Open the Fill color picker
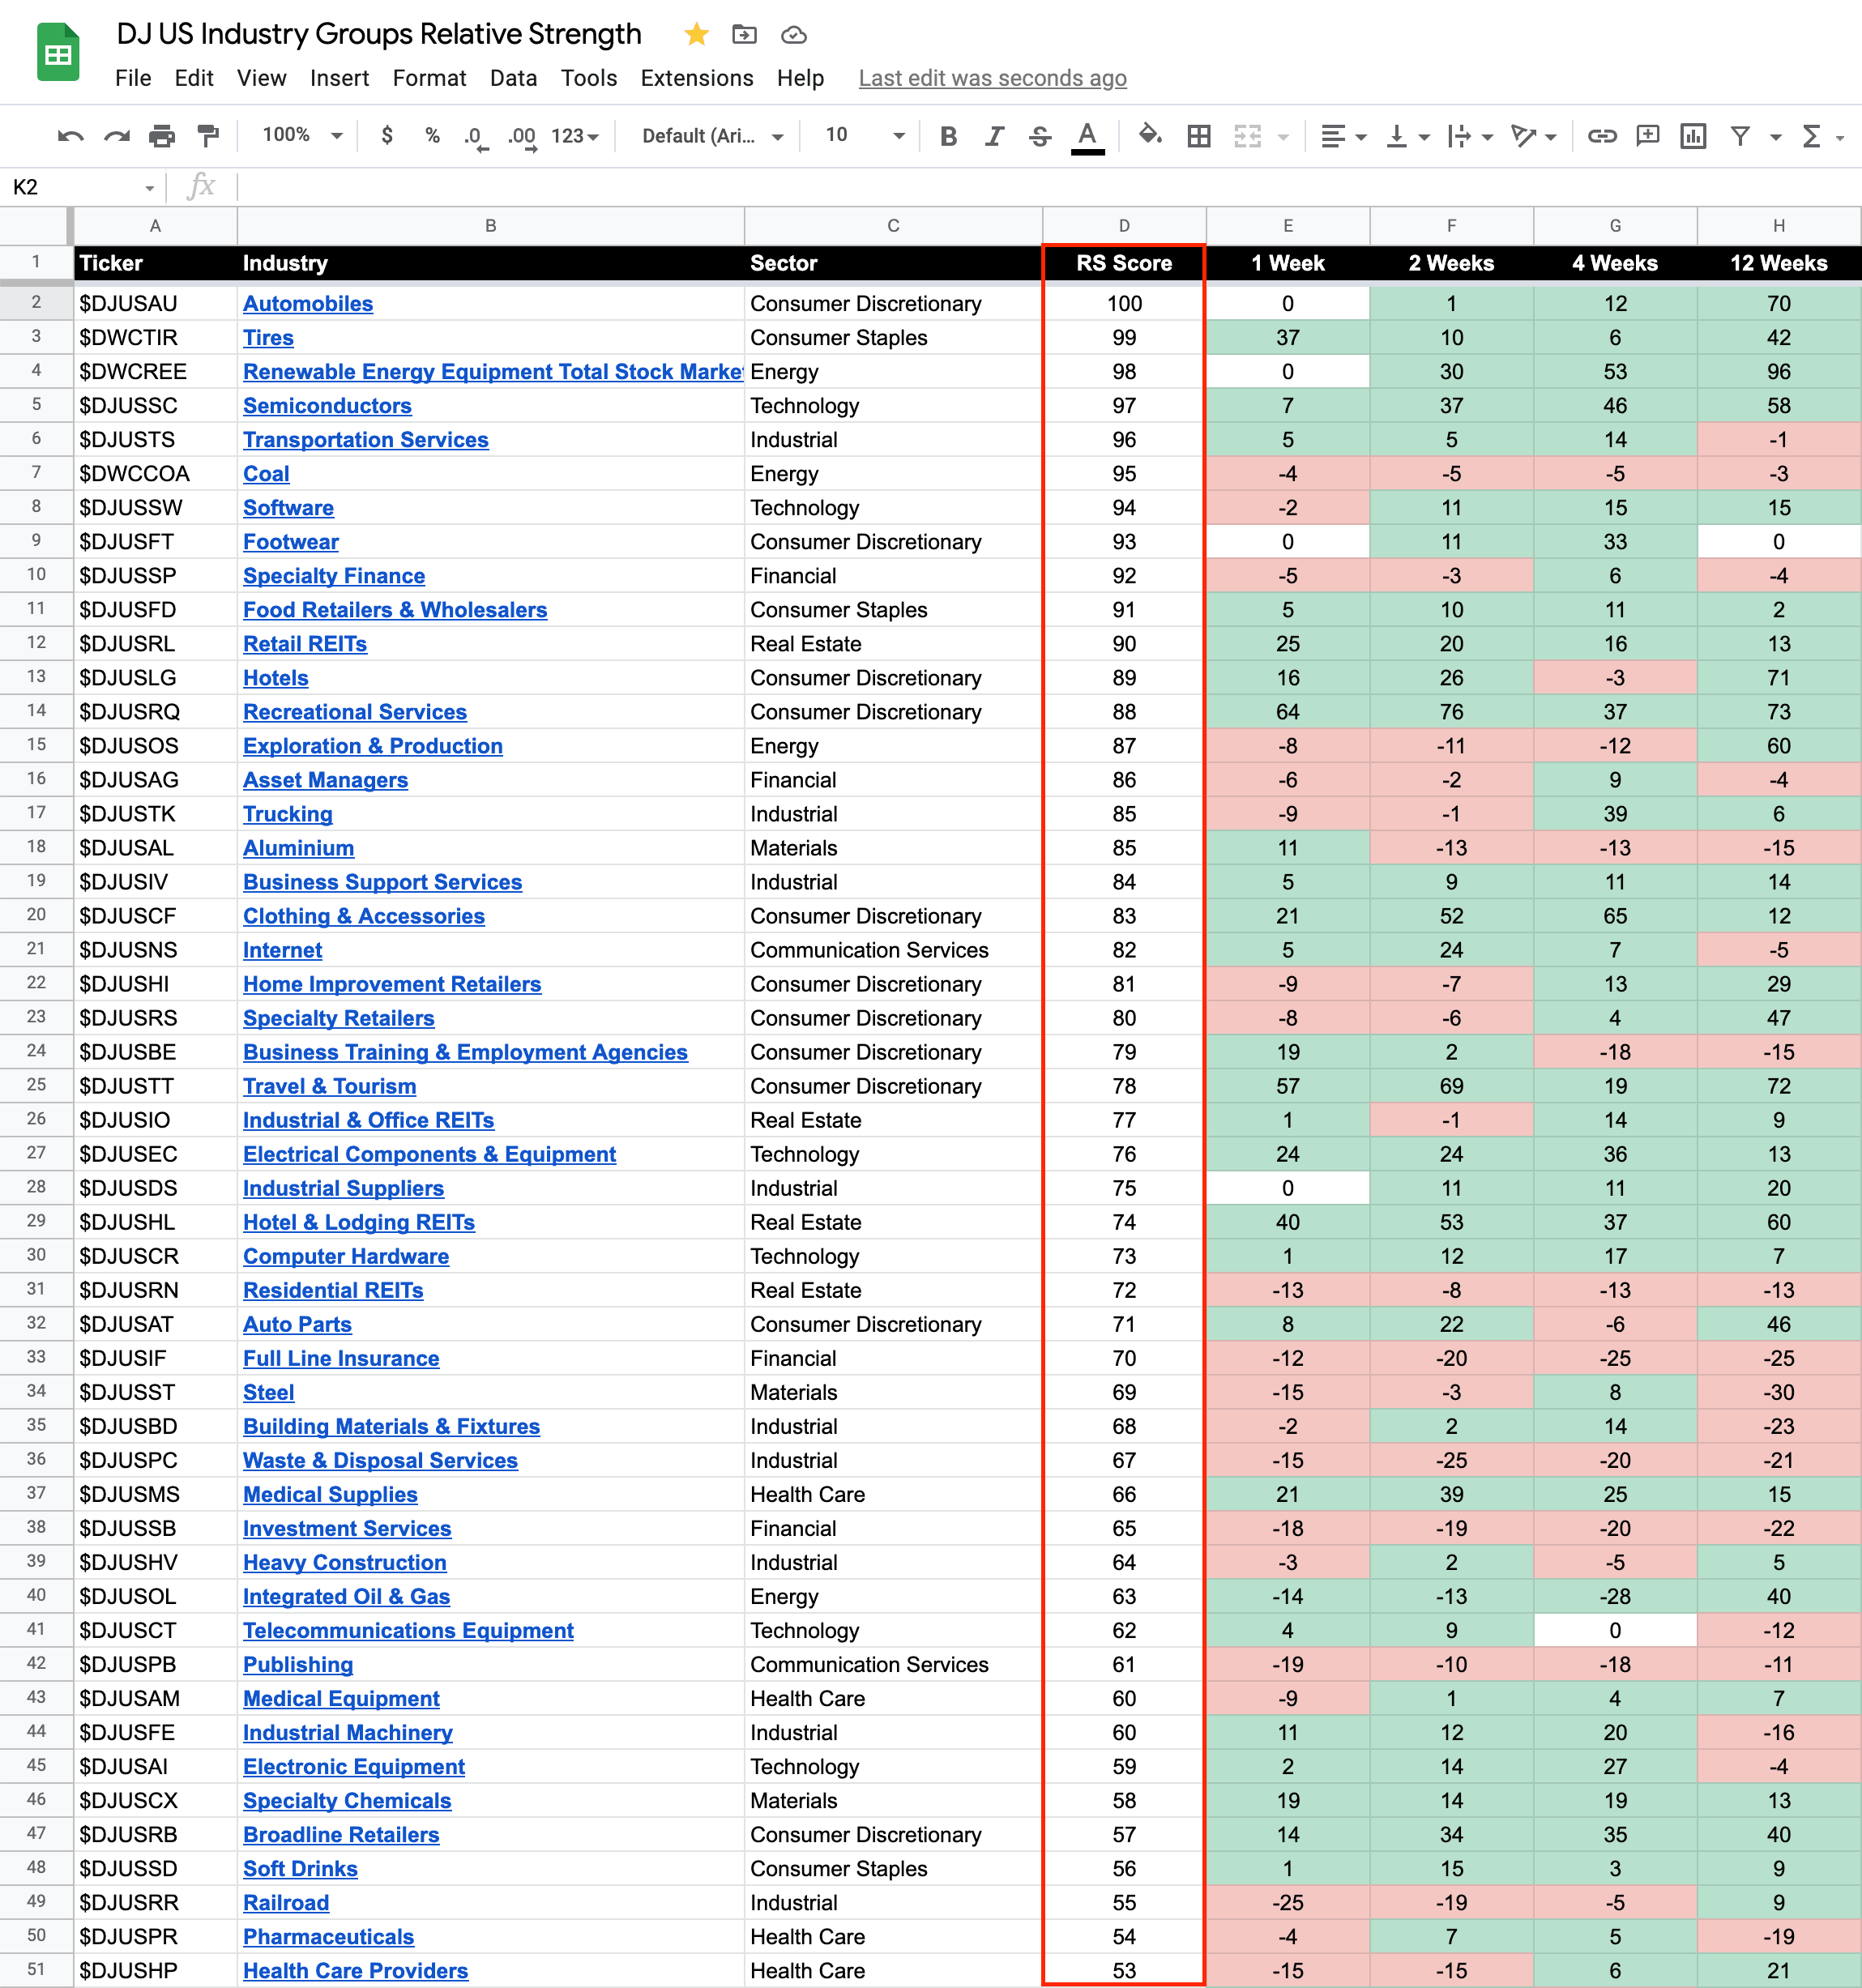This screenshot has width=1862, height=1988. pyautogui.click(x=1149, y=135)
